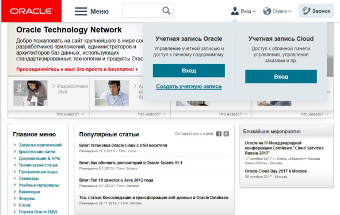The width and height of the screenshot is (340, 215).
Task: Open article Консолидация и трансформация веб-данных
Action: click(x=154, y=197)
